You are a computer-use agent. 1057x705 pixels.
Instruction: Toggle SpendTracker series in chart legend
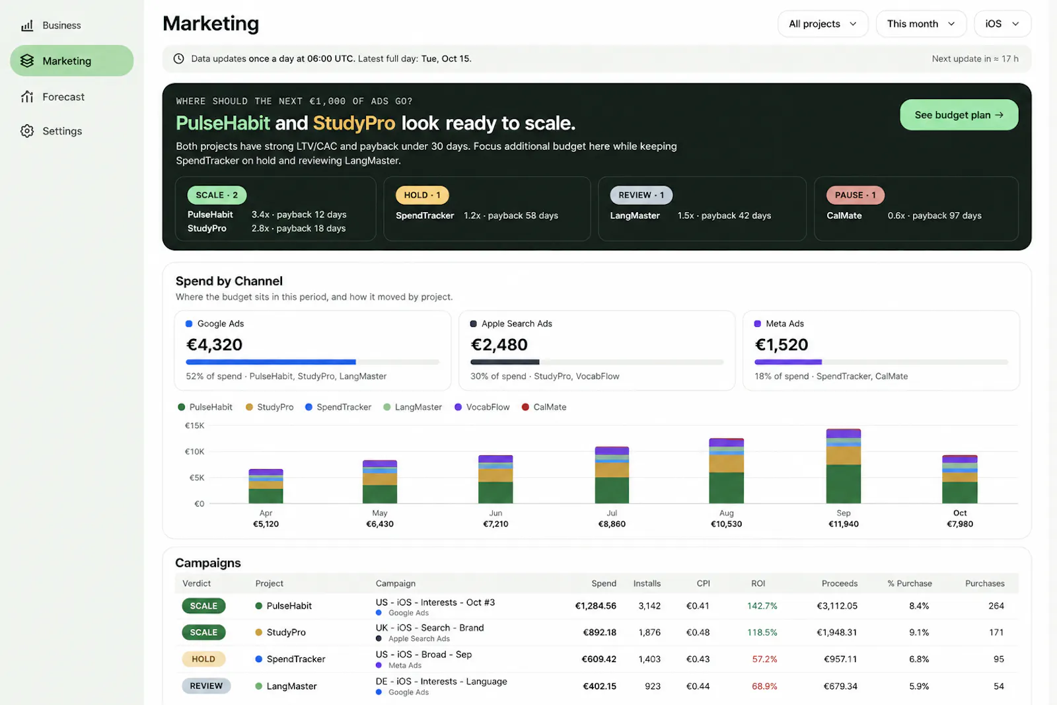(x=338, y=407)
